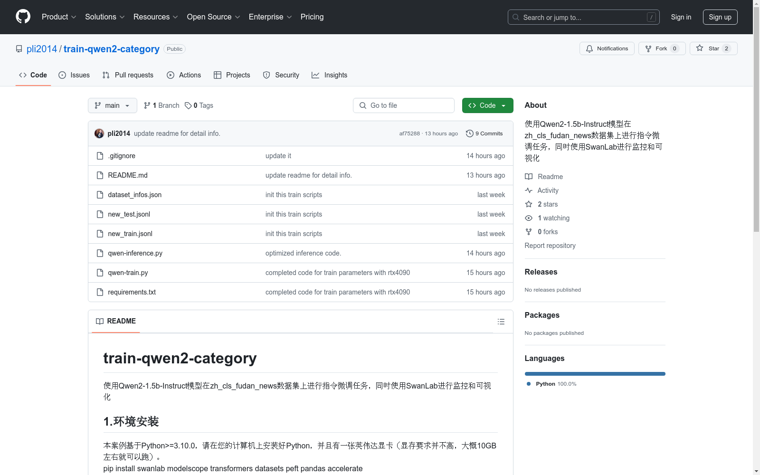Viewport: 760px width, 475px height.
Task: Click the Readme book icon in About
Action: pos(529,177)
